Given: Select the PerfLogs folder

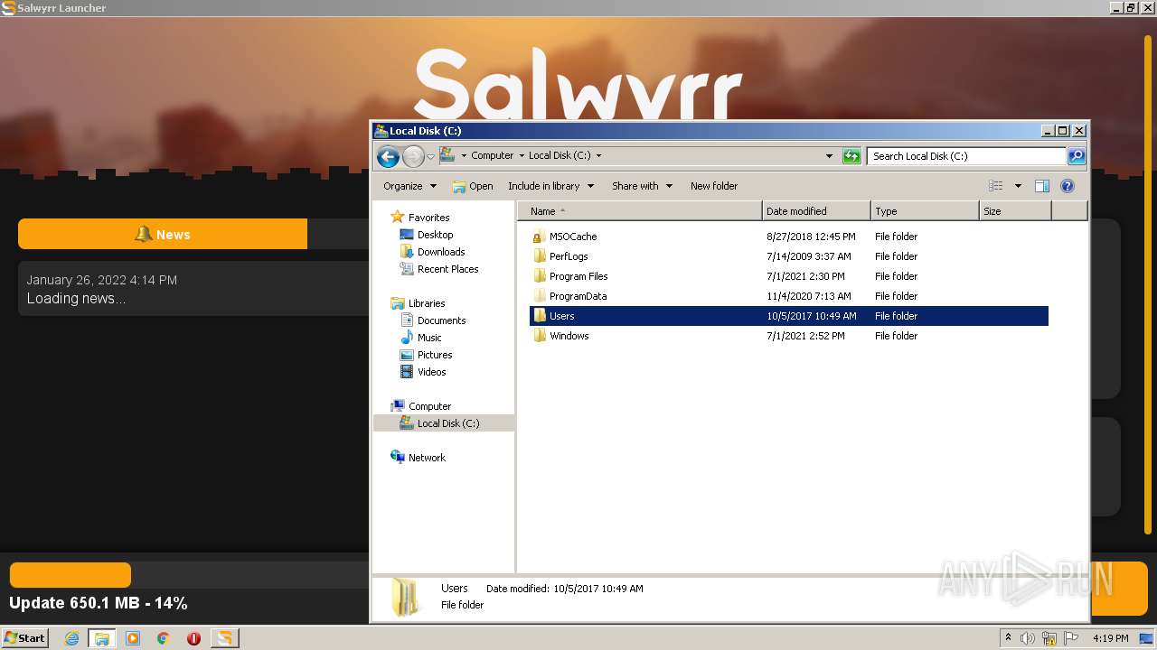Looking at the screenshot, I should (569, 256).
